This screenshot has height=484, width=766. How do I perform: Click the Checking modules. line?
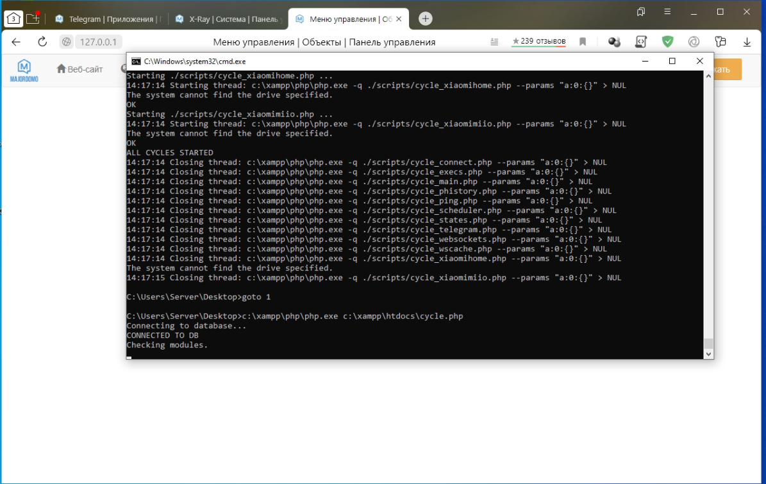pos(167,345)
